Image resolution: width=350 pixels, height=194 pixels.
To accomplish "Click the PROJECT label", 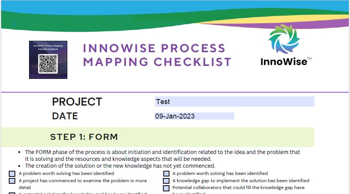I will pyautogui.click(x=77, y=102).
